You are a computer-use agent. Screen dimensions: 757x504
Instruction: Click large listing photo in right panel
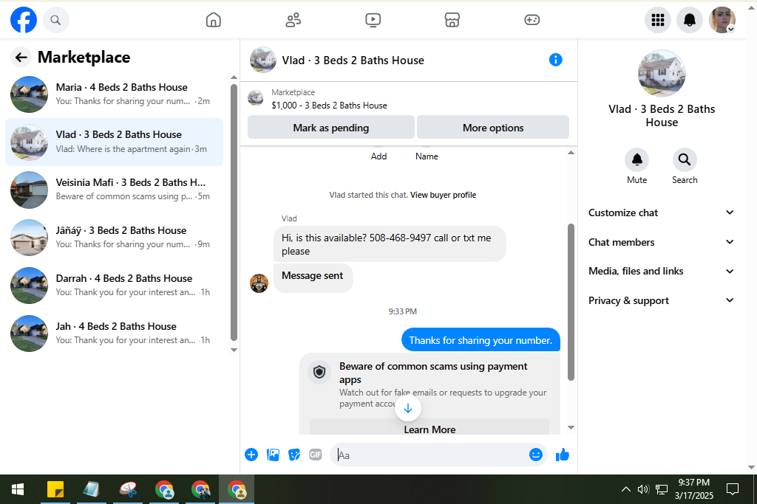click(662, 73)
